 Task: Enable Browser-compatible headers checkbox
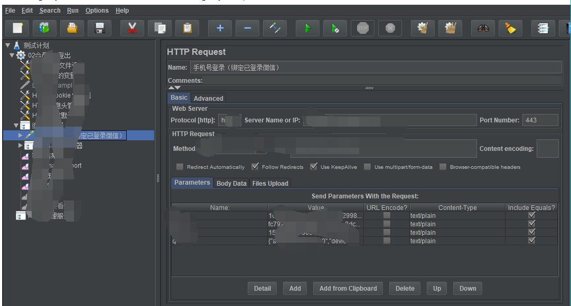[443, 167]
